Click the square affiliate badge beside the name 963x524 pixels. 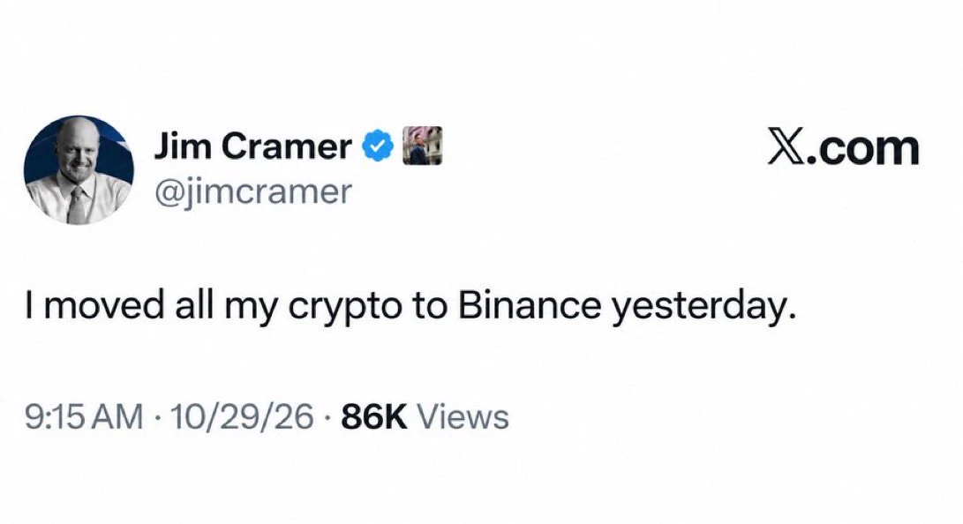[422, 146]
